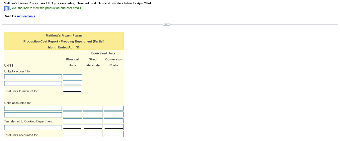Click second-row Conversion Costs field under Units accounted for
This screenshot has height=141, width=340.
click(x=114, y=114)
